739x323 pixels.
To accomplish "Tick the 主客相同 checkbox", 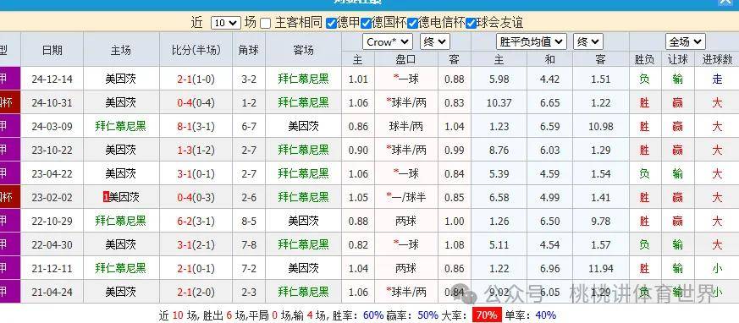I will [x=265, y=23].
